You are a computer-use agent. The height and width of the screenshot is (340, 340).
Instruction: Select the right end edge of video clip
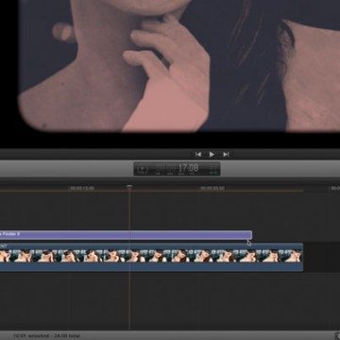coord(302,257)
